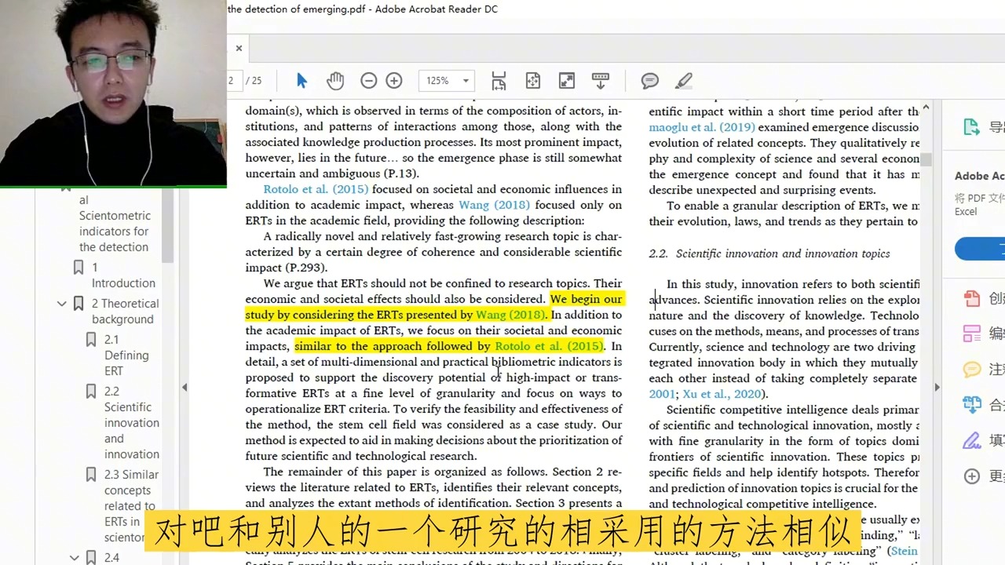
Task: Collapse the left bookmarks pane arrow
Action: [185, 387]
